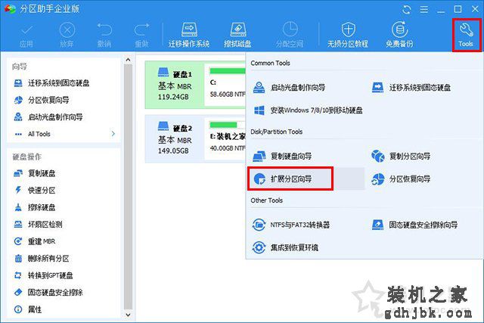Open 属性 info item in sidebar
Viewport: 484px width, 323px height.
pos(28,309)
